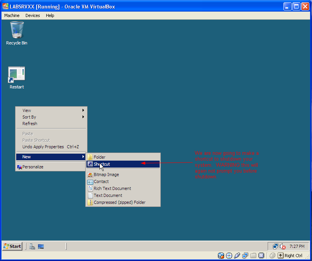Viewport: 312px width, 261px height.
Task: Create a new Compressed (zipped) Folder
Action: click(x=123, y=202)
